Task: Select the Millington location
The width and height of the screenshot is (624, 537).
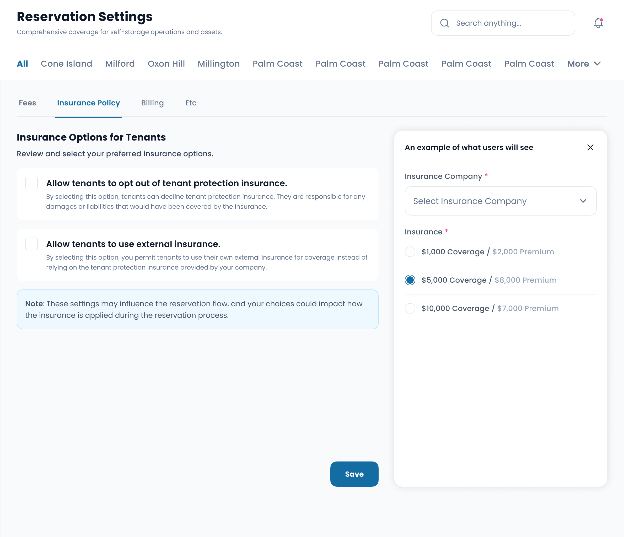Action: 219,64
